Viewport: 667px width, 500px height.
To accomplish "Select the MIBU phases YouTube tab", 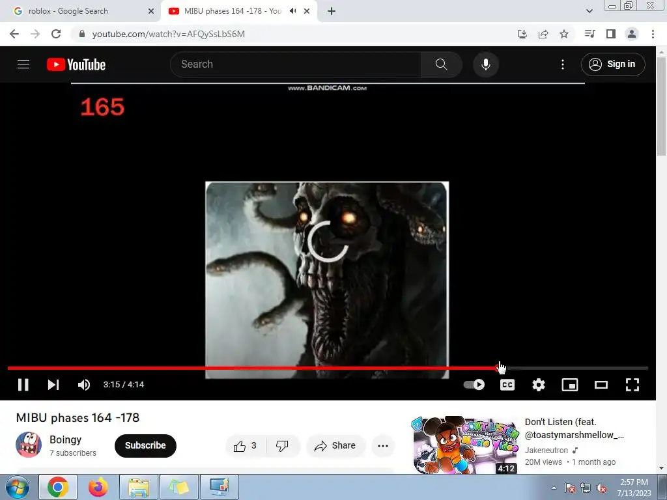I will pos(233,11).
